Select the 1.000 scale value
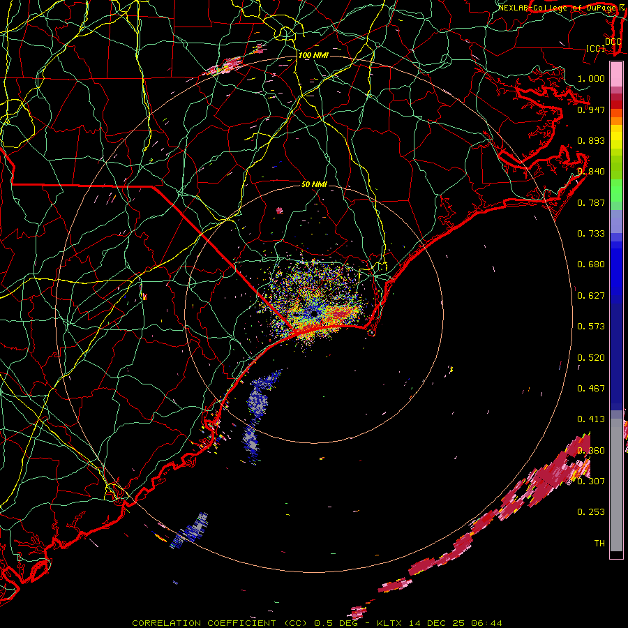628x628 pixels. click(591, 78)
